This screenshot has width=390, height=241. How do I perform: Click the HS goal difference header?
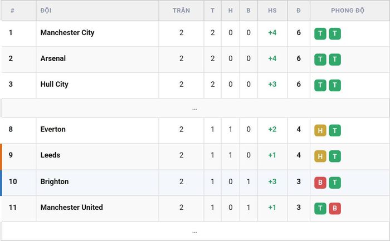pyautogui.click(x=272, y=11)
